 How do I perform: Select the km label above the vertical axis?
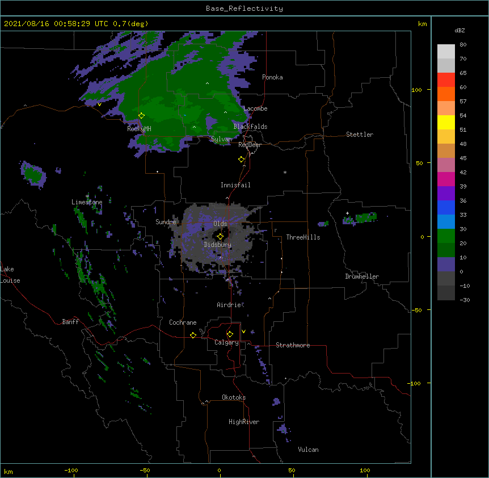coord(422,24)
